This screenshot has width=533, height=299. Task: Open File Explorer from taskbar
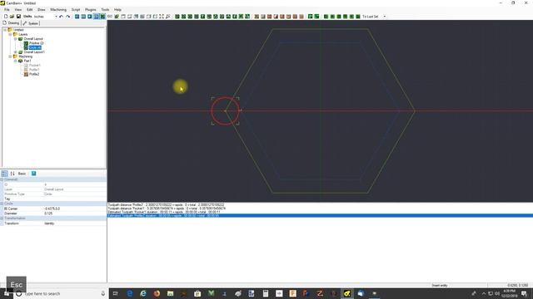pos(170,293)
